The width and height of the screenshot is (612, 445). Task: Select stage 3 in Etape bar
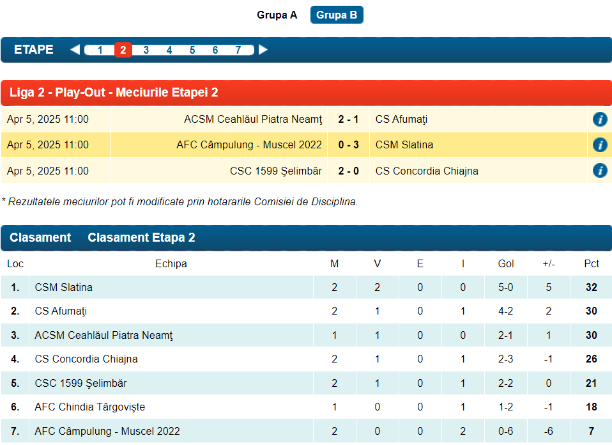coord(146,50)
